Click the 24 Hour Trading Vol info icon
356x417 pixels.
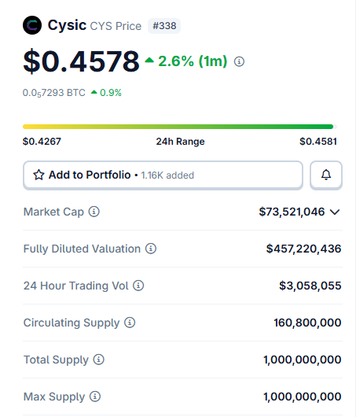138,286
